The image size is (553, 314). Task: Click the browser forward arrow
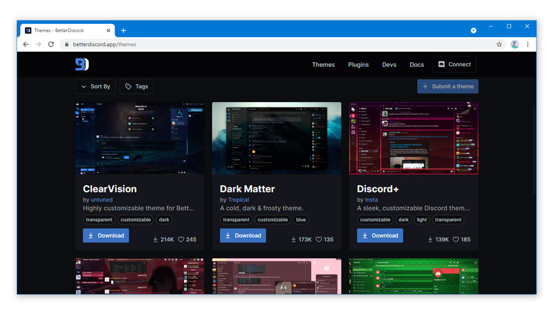click(x=39, y=44)
